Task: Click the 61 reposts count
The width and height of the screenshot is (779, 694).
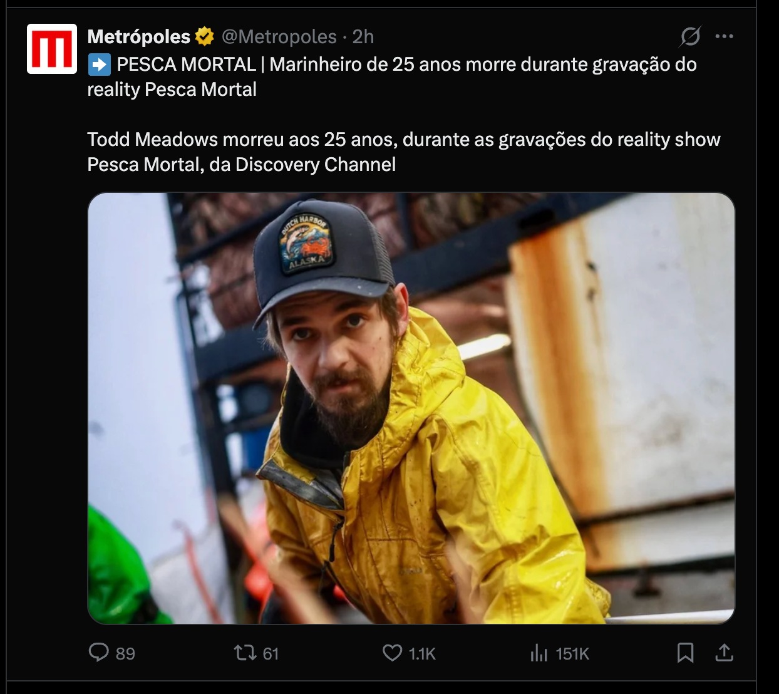Action: (x=271, y=654)
